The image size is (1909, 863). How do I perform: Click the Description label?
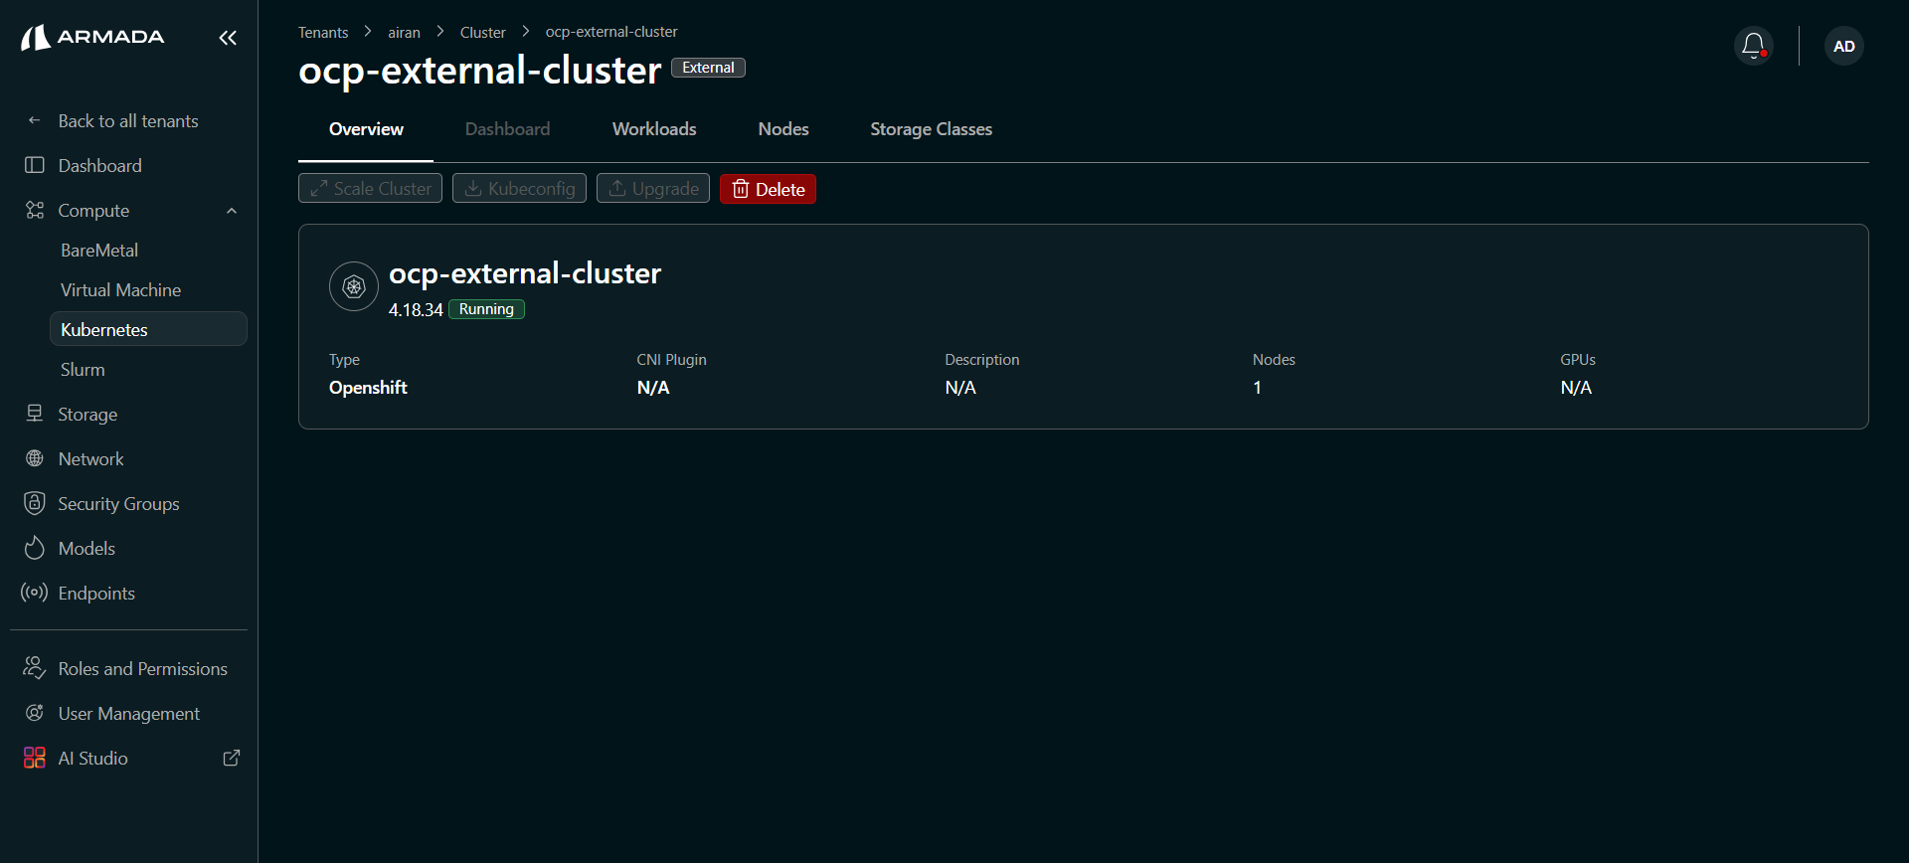coord(981,359)
